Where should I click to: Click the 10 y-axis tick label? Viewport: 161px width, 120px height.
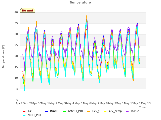[16, 78]
